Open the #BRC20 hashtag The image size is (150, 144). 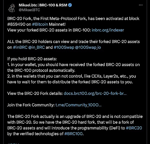point(134,128)
